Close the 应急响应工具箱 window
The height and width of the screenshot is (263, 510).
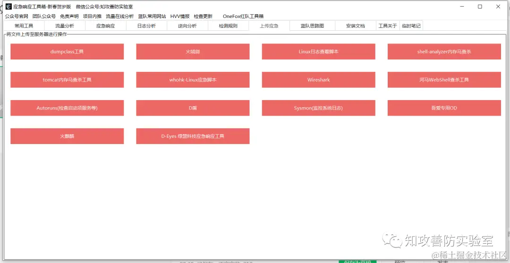(498, 7)
